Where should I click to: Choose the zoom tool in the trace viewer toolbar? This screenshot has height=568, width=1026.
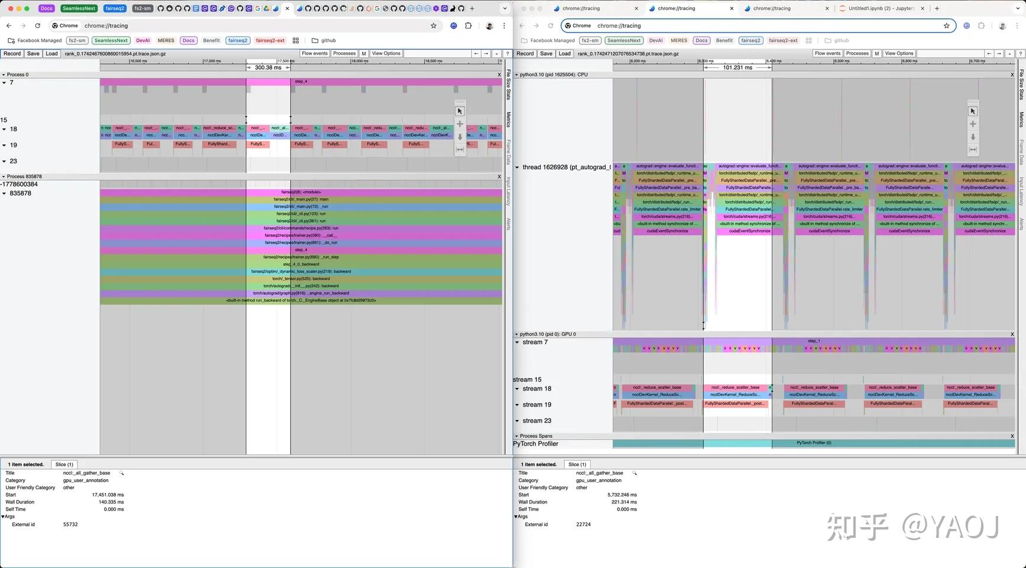click(x=459, y=137)
